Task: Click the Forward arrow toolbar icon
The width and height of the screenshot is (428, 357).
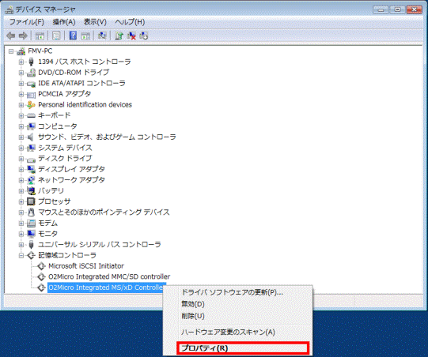Action: 23,36
